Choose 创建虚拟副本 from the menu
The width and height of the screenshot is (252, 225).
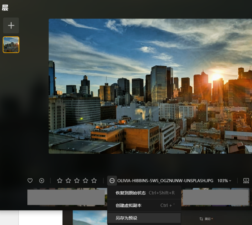click(144, 205)
